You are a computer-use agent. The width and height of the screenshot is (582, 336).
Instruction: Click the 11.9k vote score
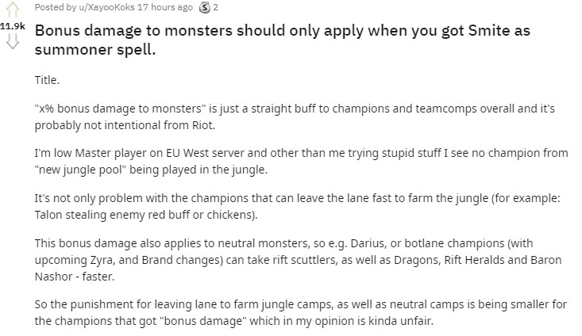click(12, 26)
